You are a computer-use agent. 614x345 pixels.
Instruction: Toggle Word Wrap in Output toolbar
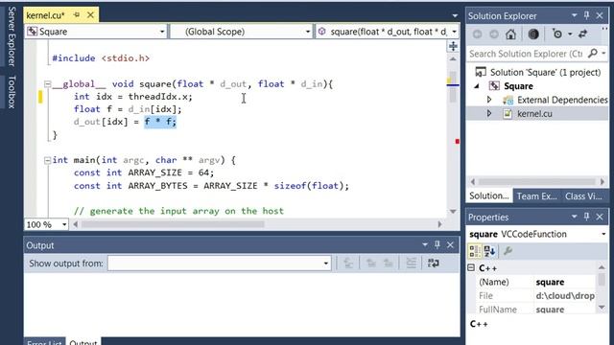[x=433, y=264]
